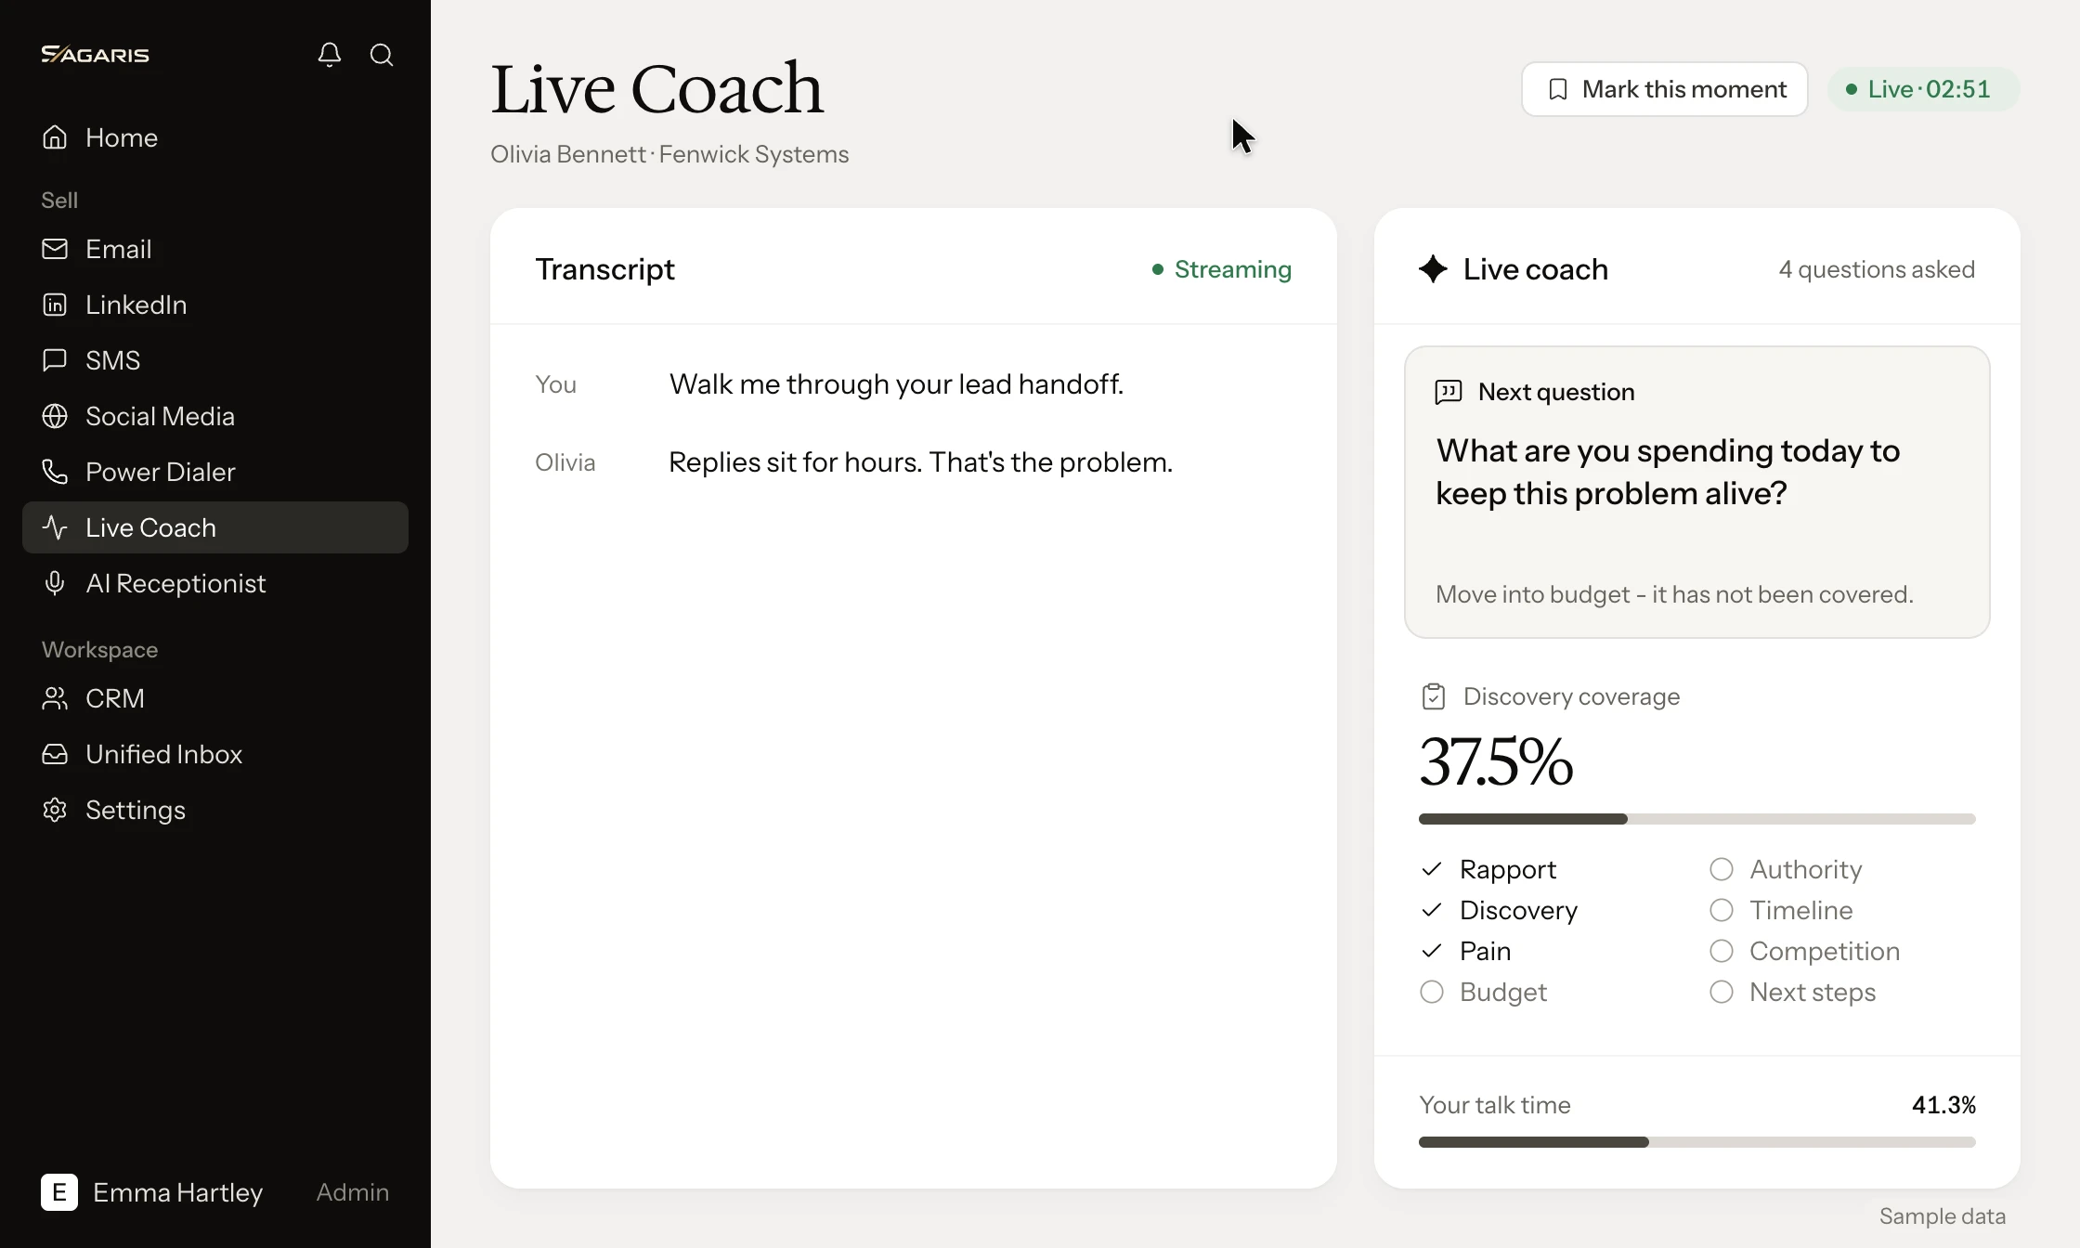
Task: Click the Home house icon
Action: coord(55,137)
